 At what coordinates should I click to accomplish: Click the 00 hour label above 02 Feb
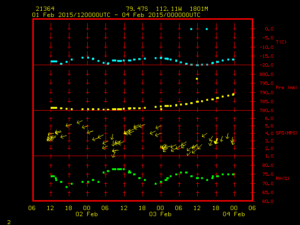pos(87,208)
